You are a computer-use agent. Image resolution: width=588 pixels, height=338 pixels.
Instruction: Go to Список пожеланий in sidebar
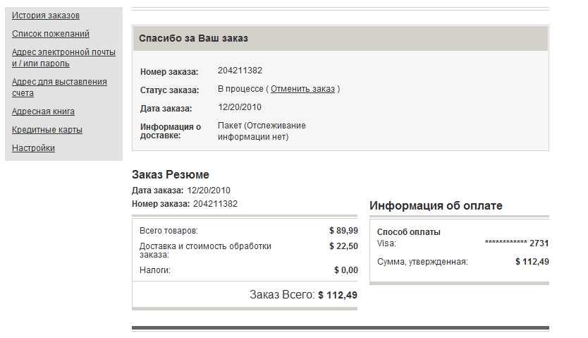pyautogui.click(x=51, y=34)
